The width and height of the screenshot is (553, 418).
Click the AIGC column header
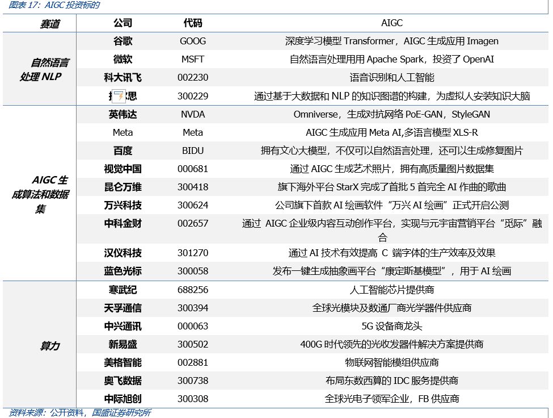point(392,23)
